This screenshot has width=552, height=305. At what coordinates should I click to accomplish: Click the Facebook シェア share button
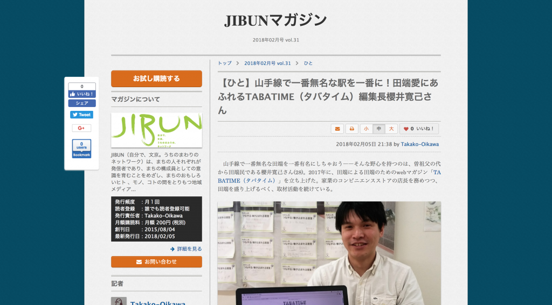pos(82,103)
